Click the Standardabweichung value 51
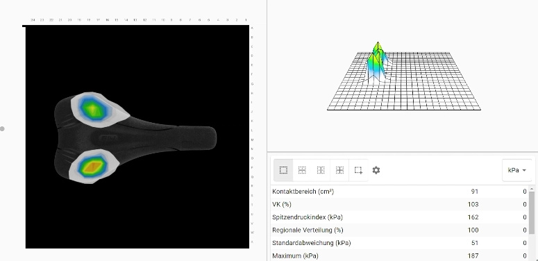Screen dimensions: 538x261 [475, 243]
